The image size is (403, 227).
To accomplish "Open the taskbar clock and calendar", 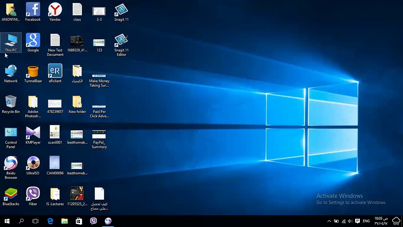I will pyautogui.click(x=381, y=221).
